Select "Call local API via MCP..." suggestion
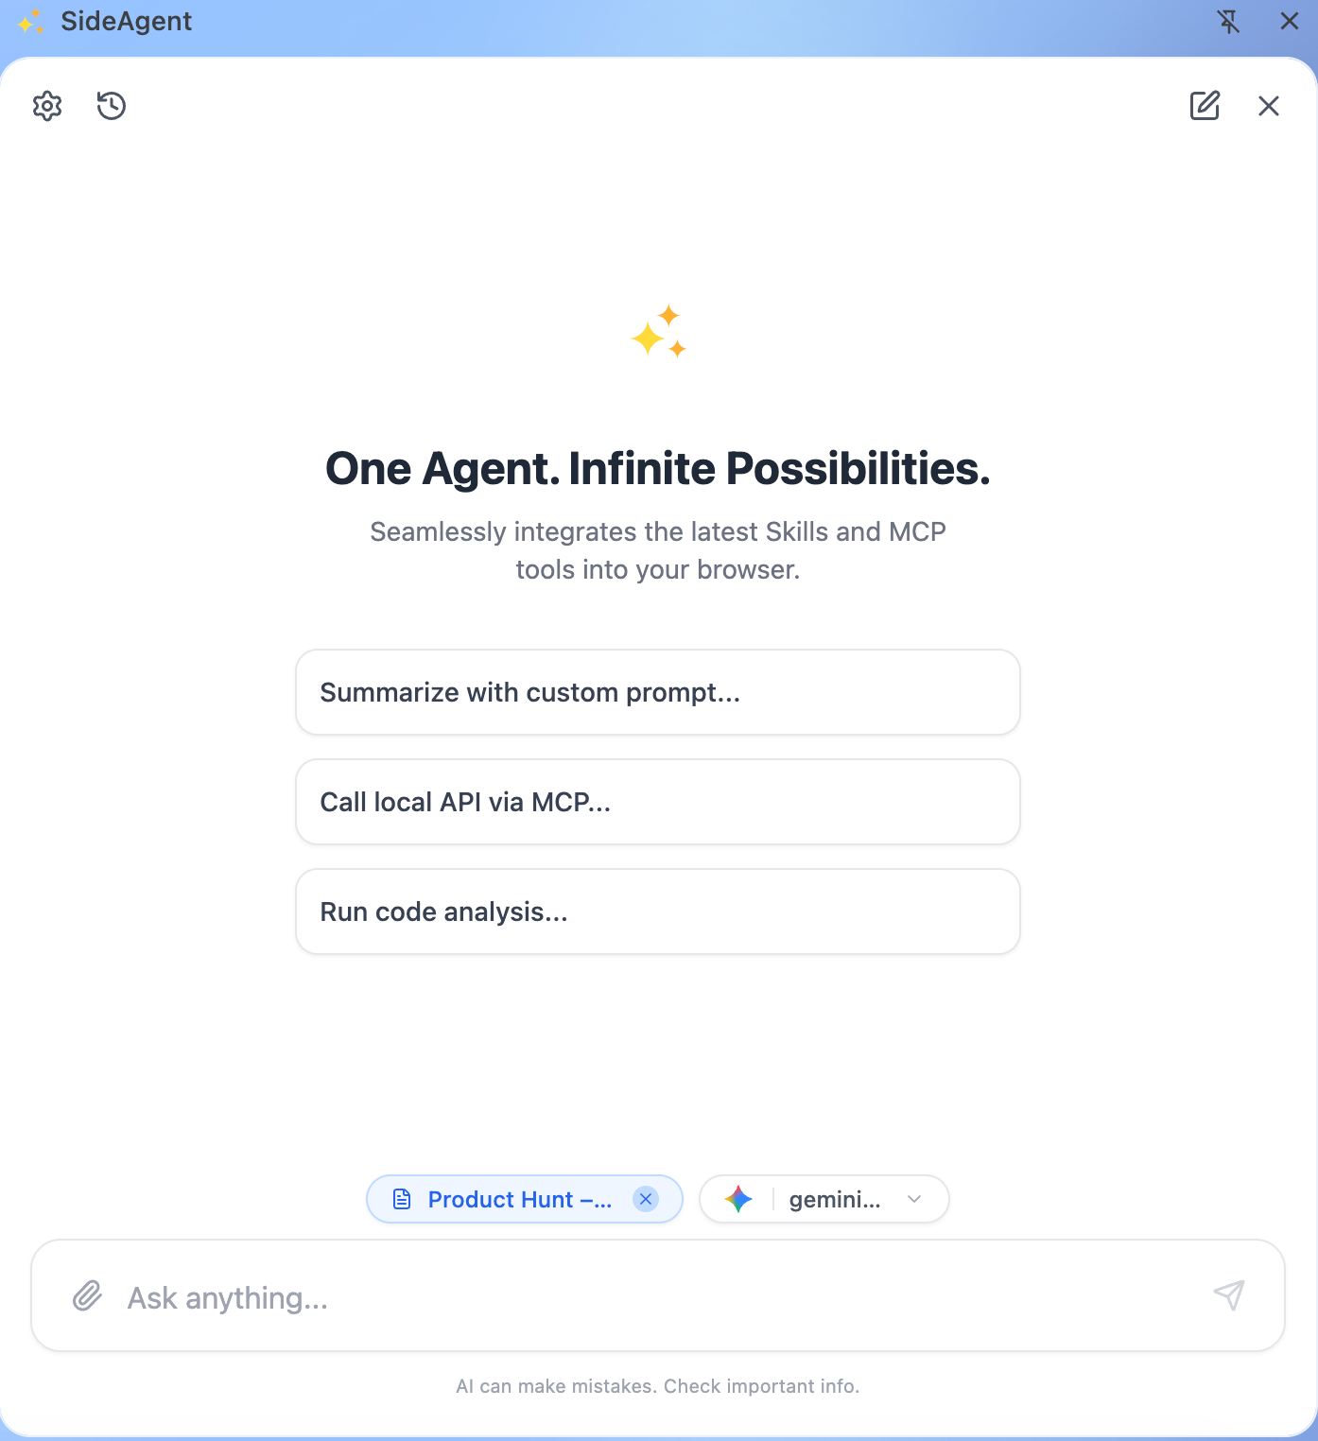The height and width of the screenshot is (1441, 1318). click(x=658, y=802)
